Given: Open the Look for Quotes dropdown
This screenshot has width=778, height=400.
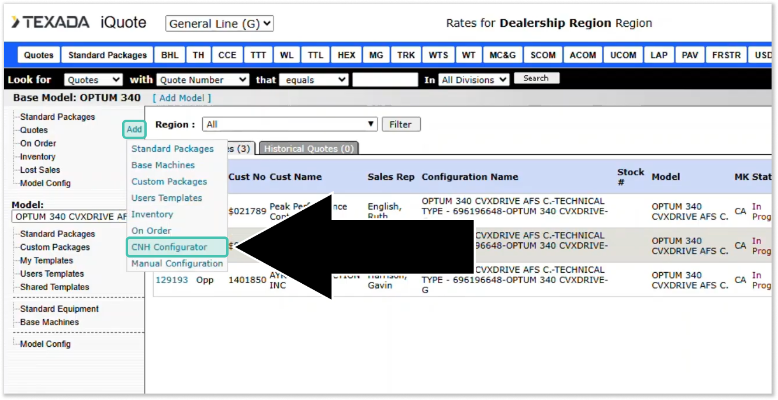Looking at the screenshot, I should [x=93, y=80].
